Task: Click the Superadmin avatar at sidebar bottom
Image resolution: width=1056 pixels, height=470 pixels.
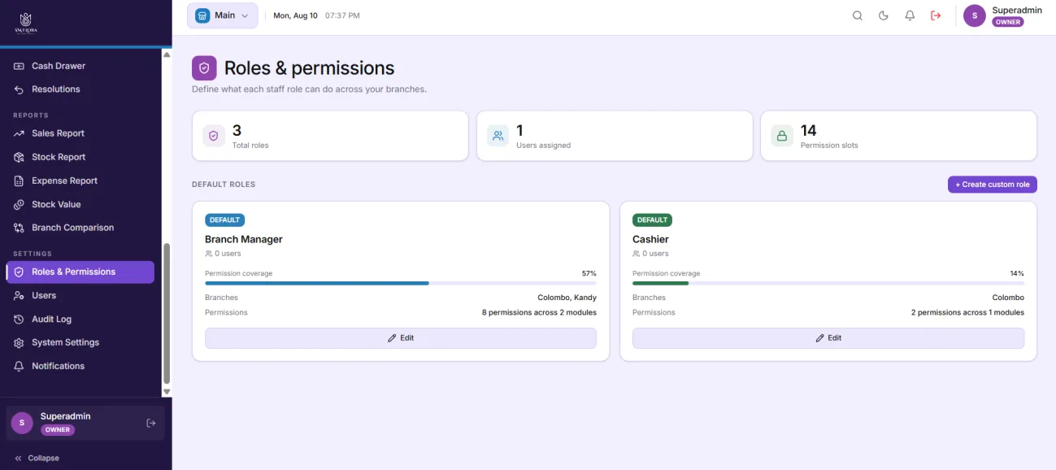Action: [22, 422]
